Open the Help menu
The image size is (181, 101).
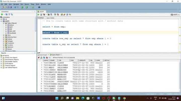pos(49,4)
